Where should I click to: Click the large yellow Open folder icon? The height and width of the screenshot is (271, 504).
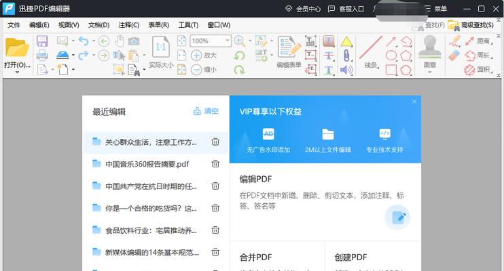tap(17, 47)
